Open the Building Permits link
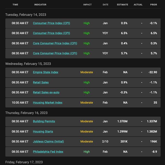 [x=44, y=121]
